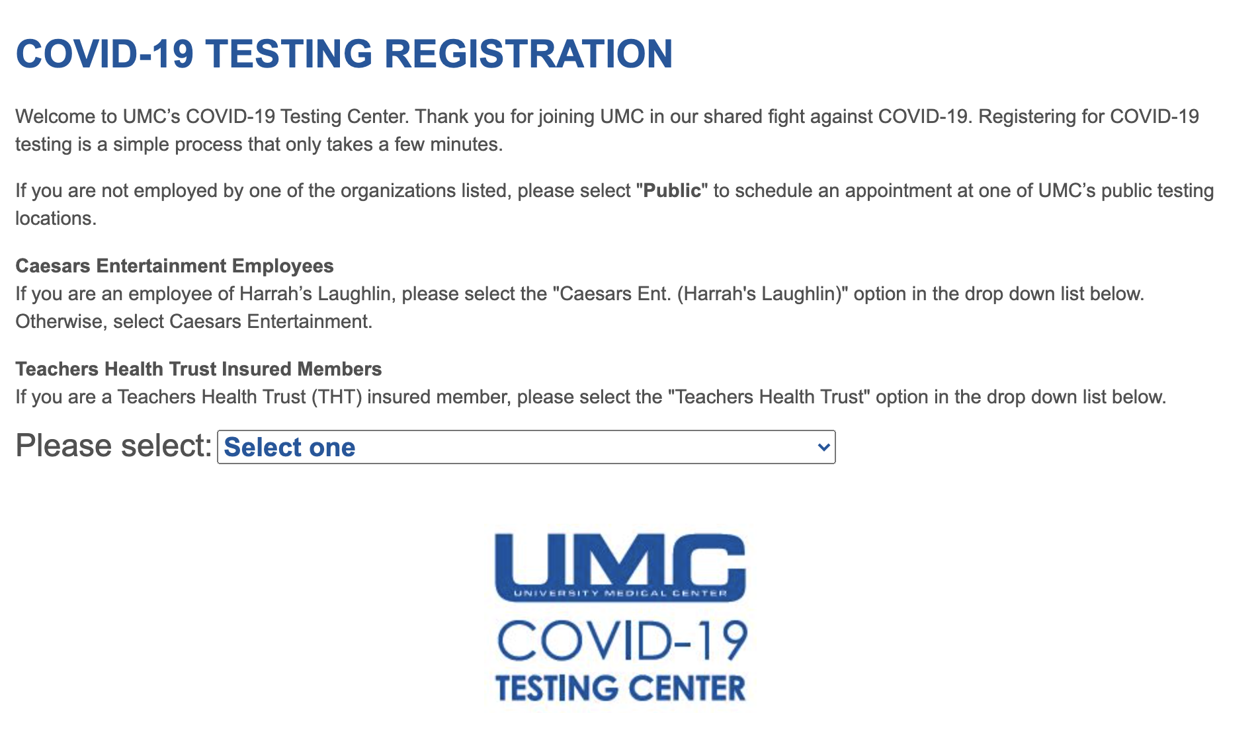The height and width of the screenshot is (730, 1258).
Task: Click "Teachers Health Trust Insured Members" heading
Action: (x=198, y=369)
